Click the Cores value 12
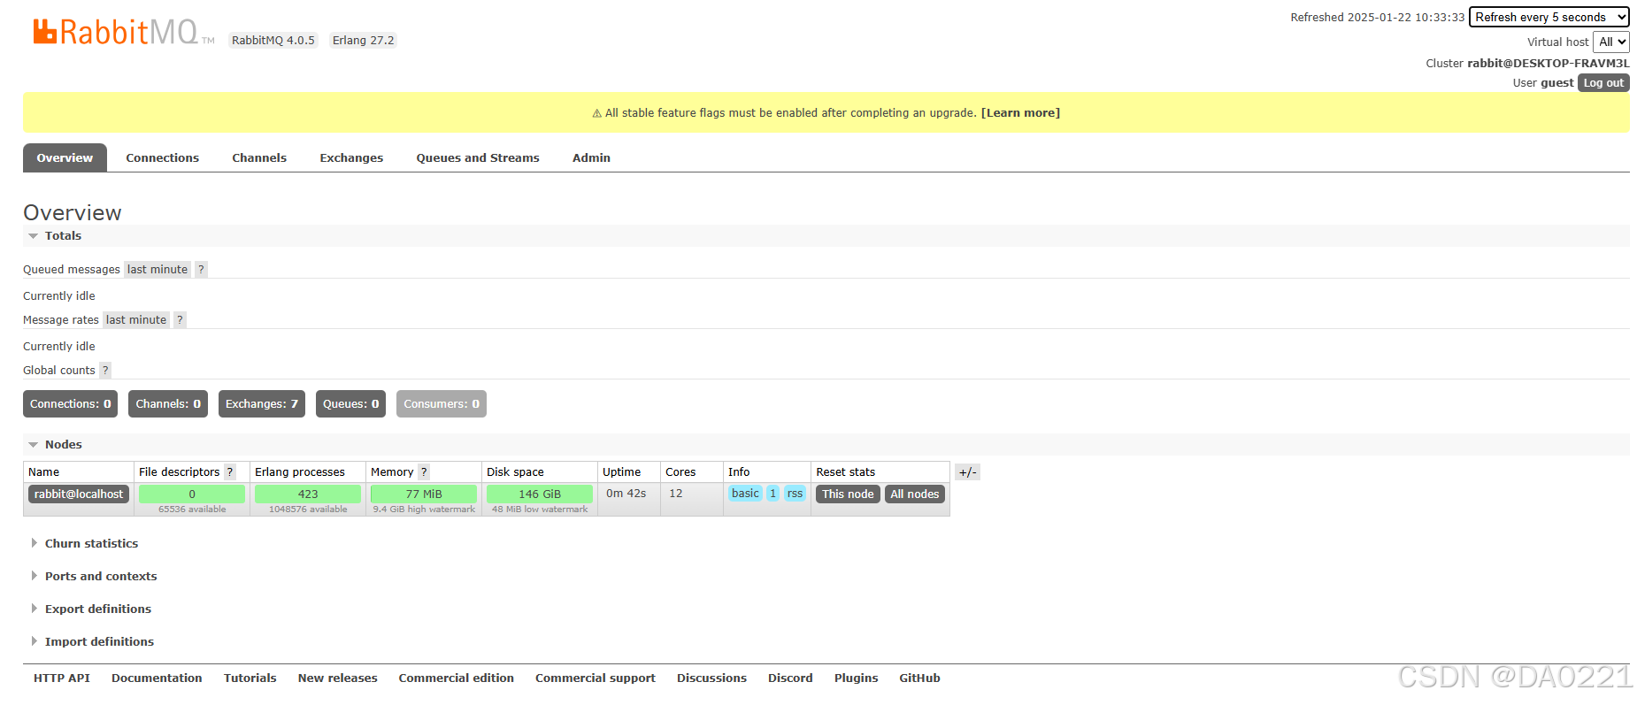The height and width of the screenshot is (705, 1637). tap(676, 494)
